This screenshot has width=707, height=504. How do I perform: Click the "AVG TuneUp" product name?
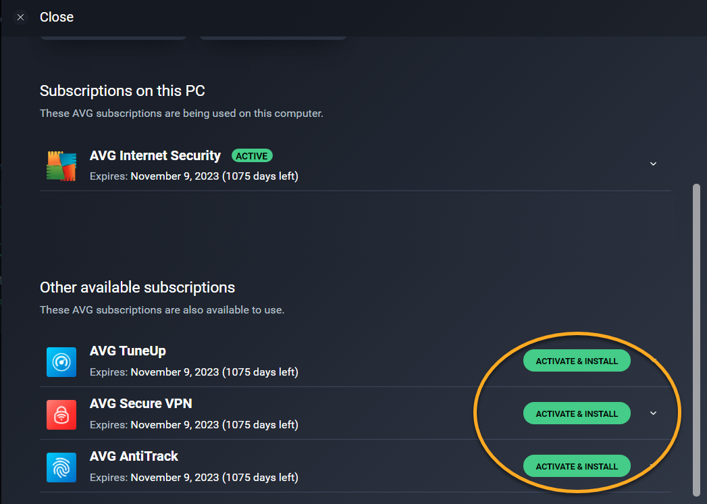tap(128, 351)
